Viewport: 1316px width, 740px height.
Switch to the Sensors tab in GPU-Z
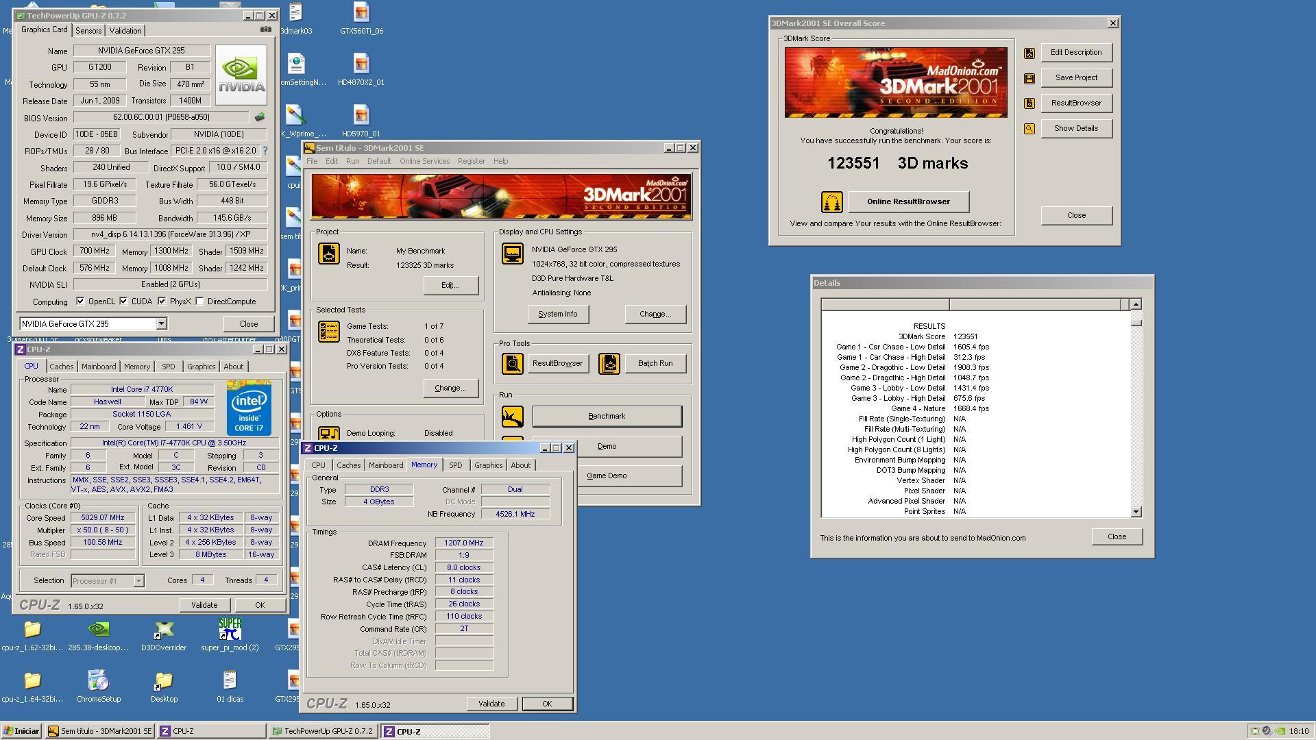88,31
